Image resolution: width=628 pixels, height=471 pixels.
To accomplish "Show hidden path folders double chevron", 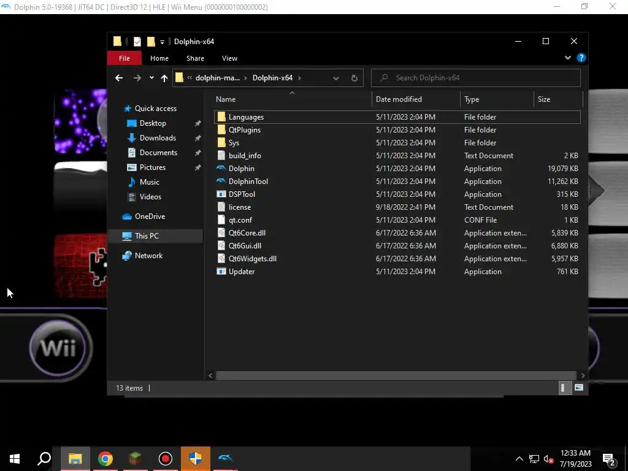I will tap(190, 78).
